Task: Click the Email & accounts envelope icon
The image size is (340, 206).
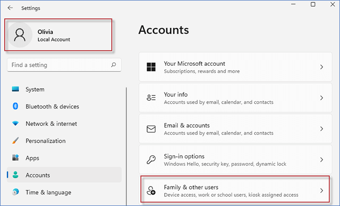Action: pos(151,129)
